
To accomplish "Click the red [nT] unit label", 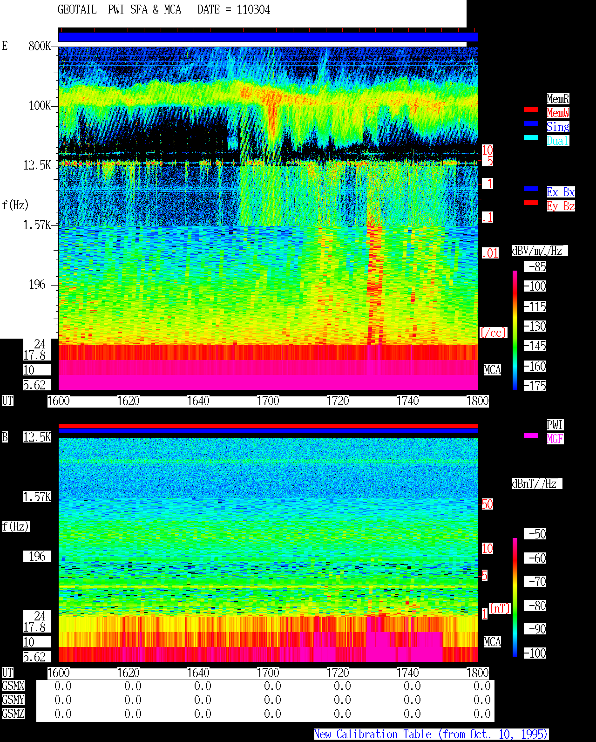I will tap(500, 608).
